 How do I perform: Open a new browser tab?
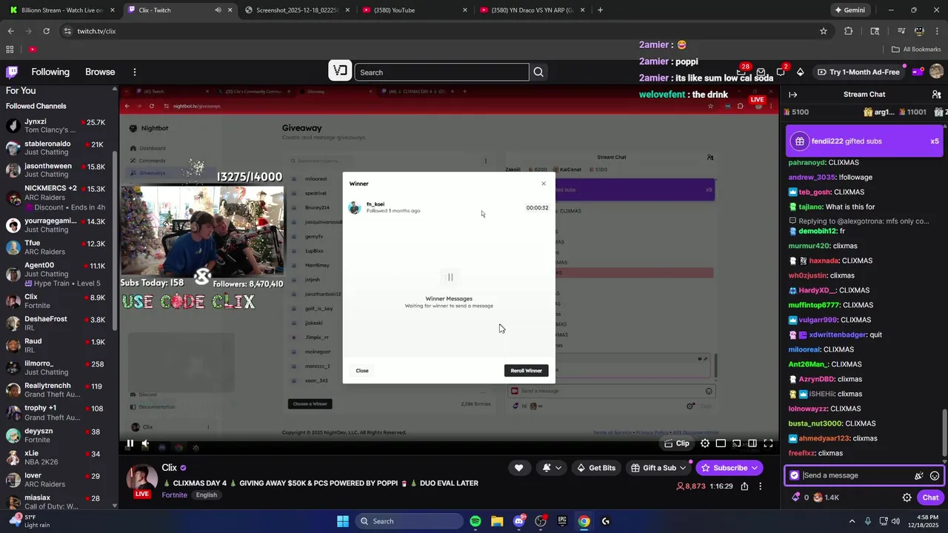click(600, 10)
